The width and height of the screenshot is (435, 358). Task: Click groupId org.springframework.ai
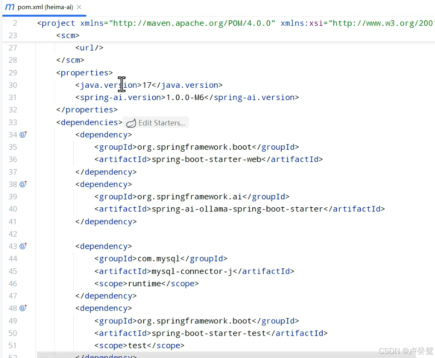(x=190, y=197)
